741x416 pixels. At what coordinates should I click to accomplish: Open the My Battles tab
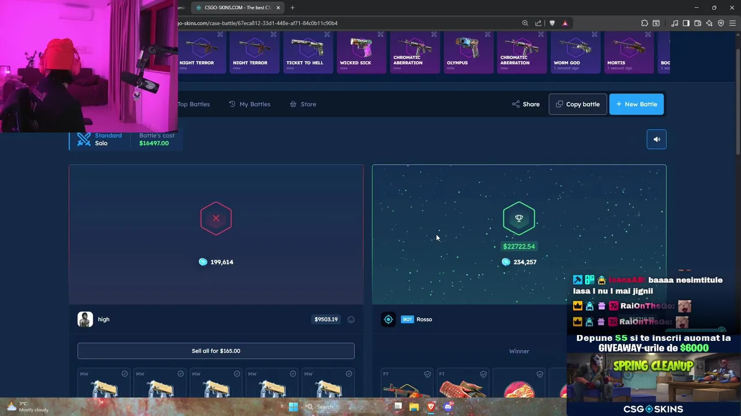[250, 104]
